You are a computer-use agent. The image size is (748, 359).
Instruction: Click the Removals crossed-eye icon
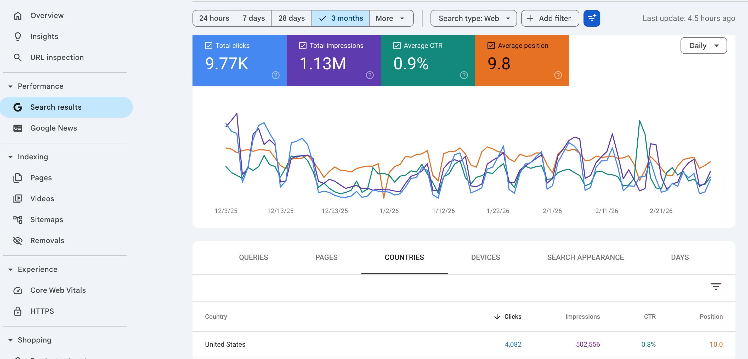point(18,240)
